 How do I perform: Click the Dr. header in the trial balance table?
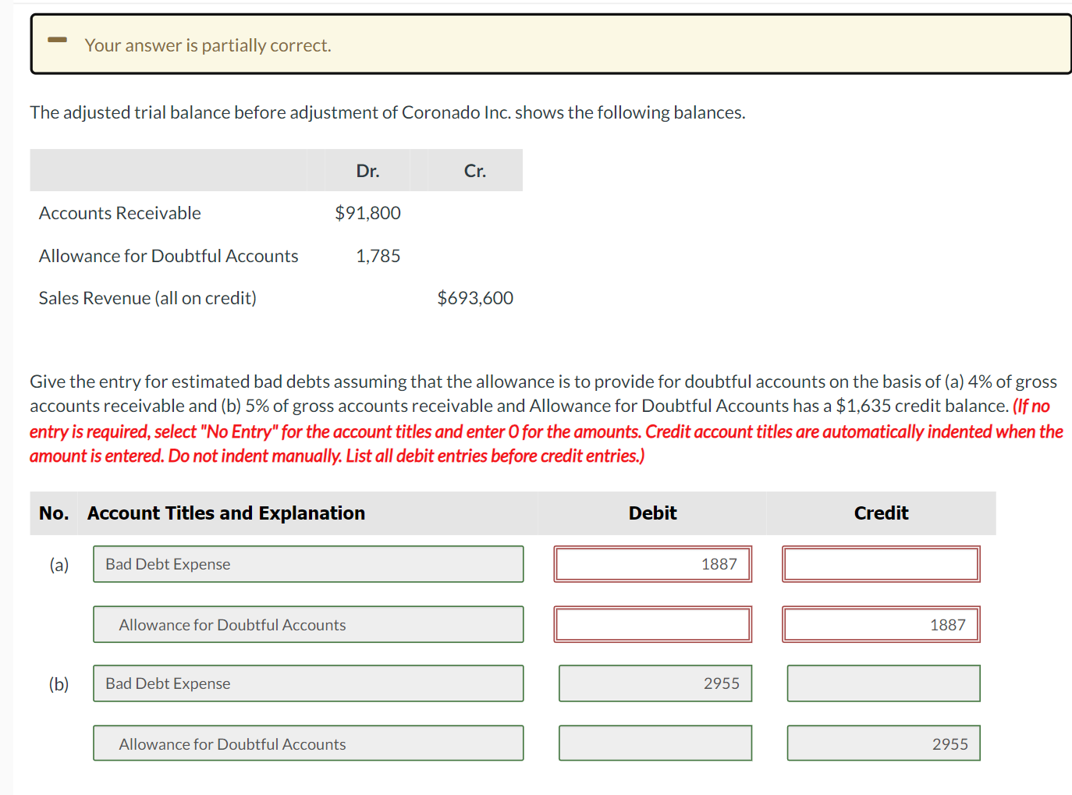tap(367, 170)
